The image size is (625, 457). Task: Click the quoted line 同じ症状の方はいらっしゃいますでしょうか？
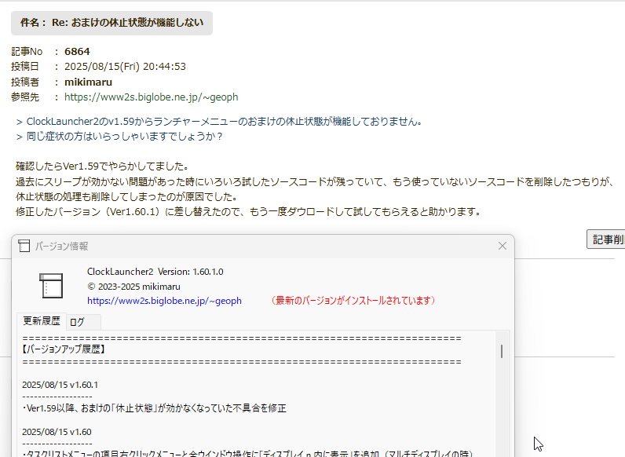pos(119,137)
